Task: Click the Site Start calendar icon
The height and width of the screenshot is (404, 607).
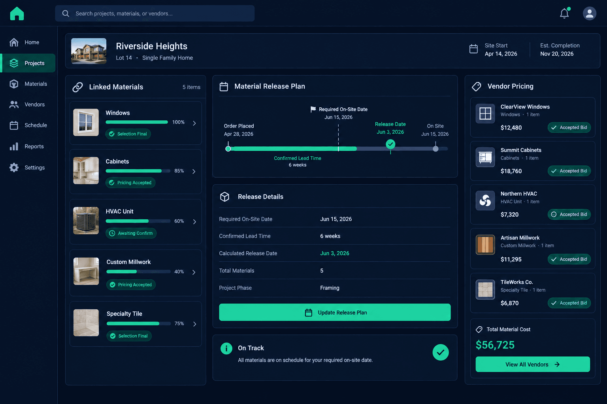Action: click(x=473, y=49)
